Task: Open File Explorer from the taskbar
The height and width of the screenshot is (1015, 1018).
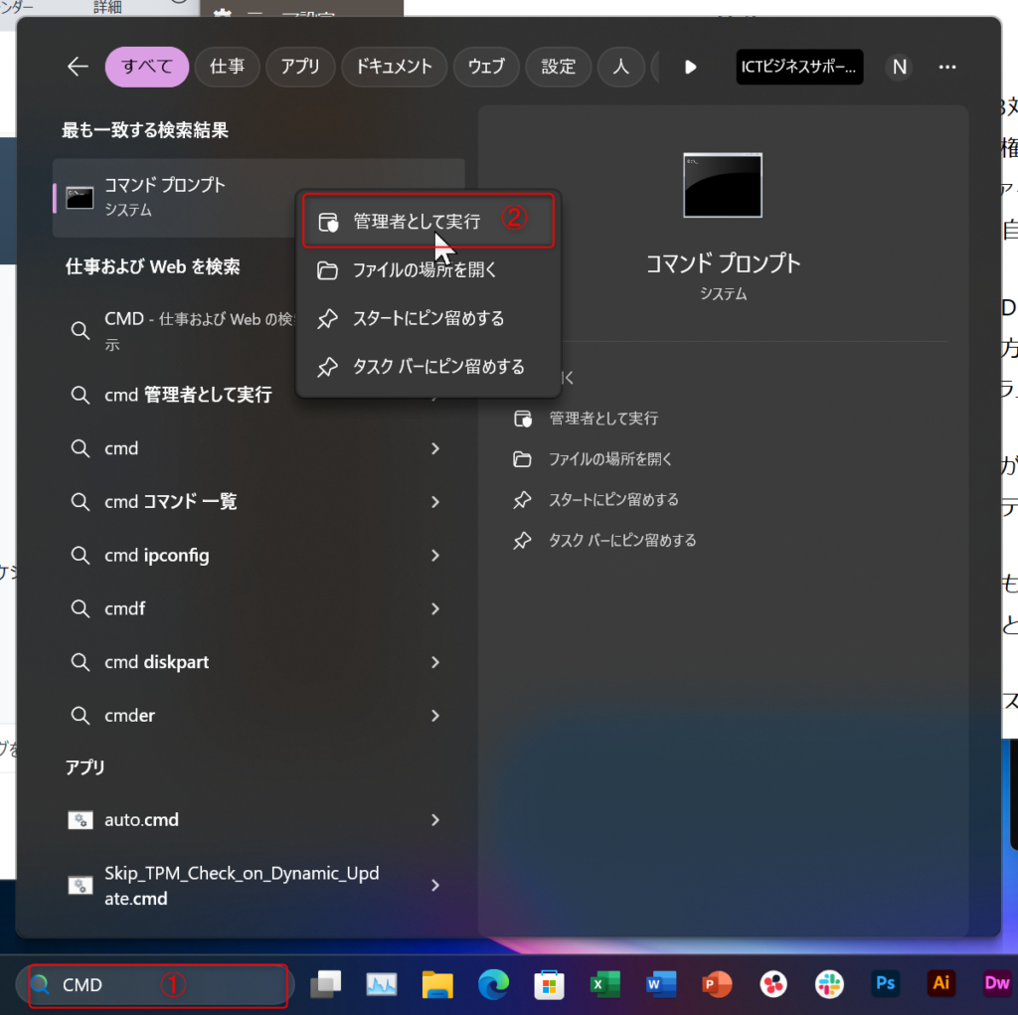Action: click(x=437, y=984)
